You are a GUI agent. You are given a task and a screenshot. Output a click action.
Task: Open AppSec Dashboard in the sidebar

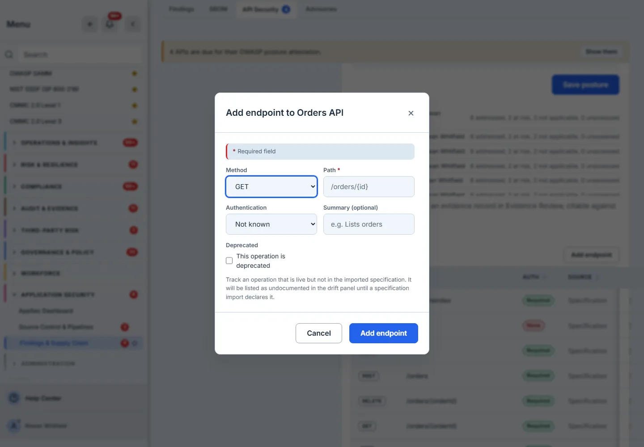[x=46, y=311]
